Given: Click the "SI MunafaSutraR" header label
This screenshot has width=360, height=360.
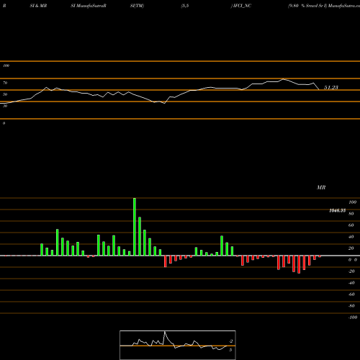Looking at the screenshot, I should pos(89,6).
